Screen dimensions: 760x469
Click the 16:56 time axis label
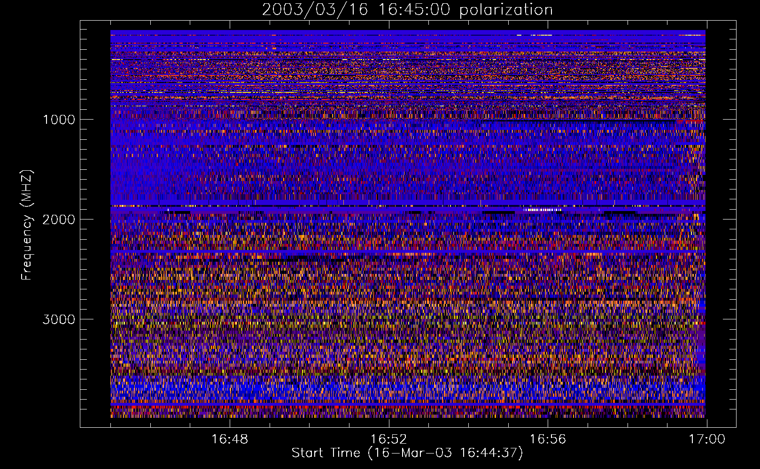(548, 439)
